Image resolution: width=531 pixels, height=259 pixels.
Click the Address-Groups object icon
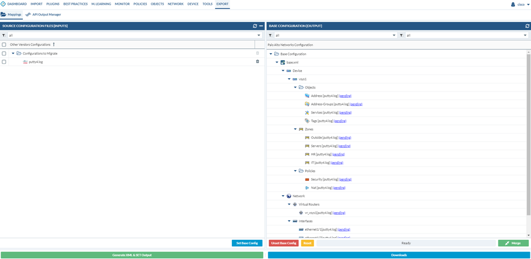point(307,104)
